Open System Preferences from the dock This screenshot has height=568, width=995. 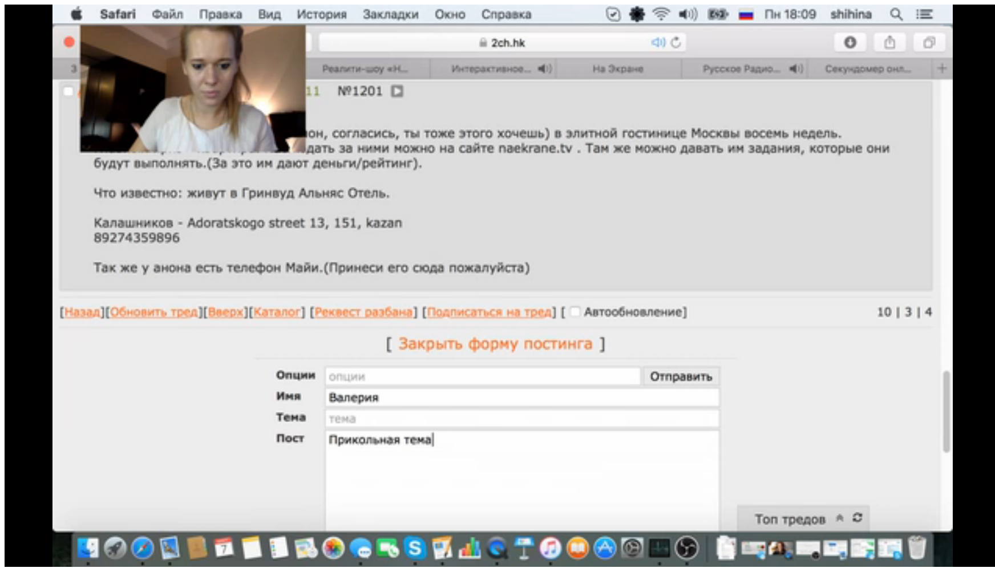633,548
